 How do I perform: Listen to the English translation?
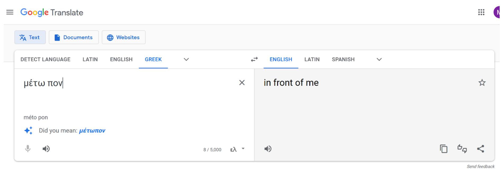268,149
